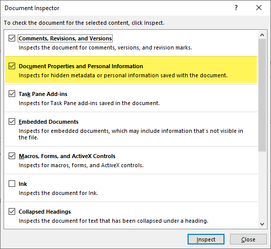
Task: Click the 'Task Pane Add-ins' label
Action: (x=43, y=94)
